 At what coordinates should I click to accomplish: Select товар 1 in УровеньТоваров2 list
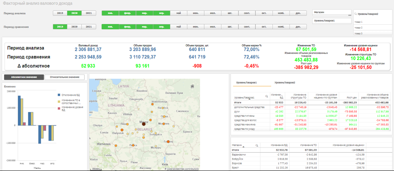point(358,22)
